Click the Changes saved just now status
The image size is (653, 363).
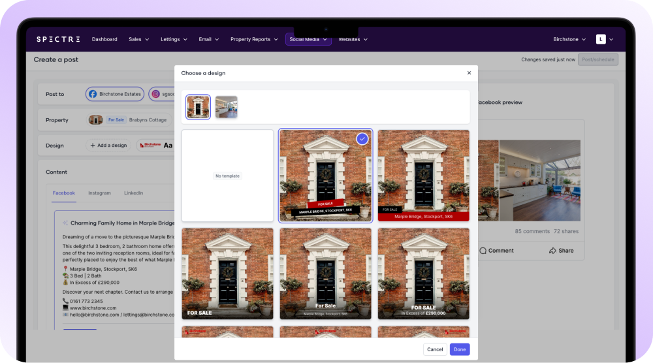[x=548, y=59]
